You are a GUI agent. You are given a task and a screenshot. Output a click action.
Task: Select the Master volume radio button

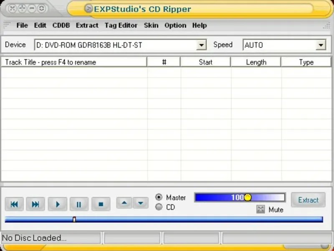tap(159, 197)
